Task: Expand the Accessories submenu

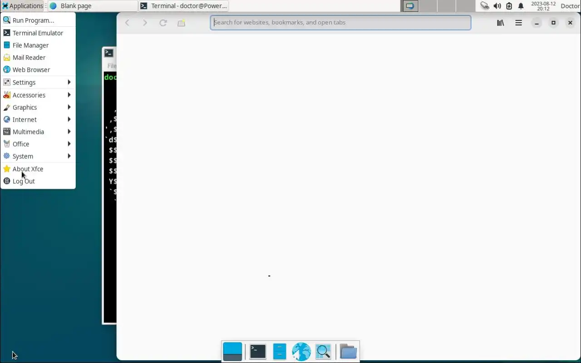Action: coord(38,95)
